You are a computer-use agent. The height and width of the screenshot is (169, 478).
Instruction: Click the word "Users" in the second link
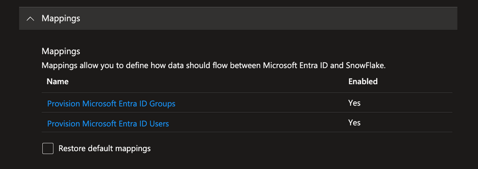[159, 124]
